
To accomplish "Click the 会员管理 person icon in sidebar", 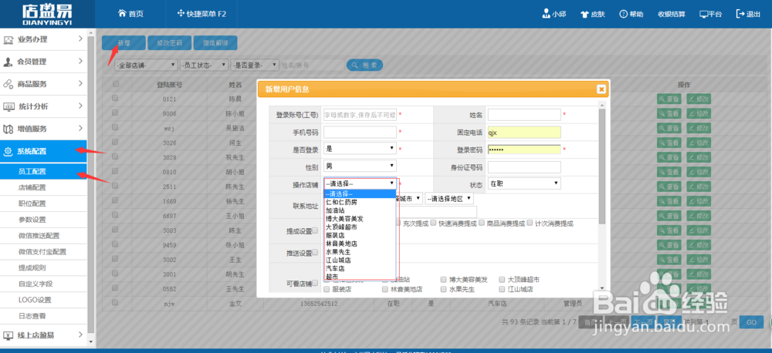I will coord(8,62).
